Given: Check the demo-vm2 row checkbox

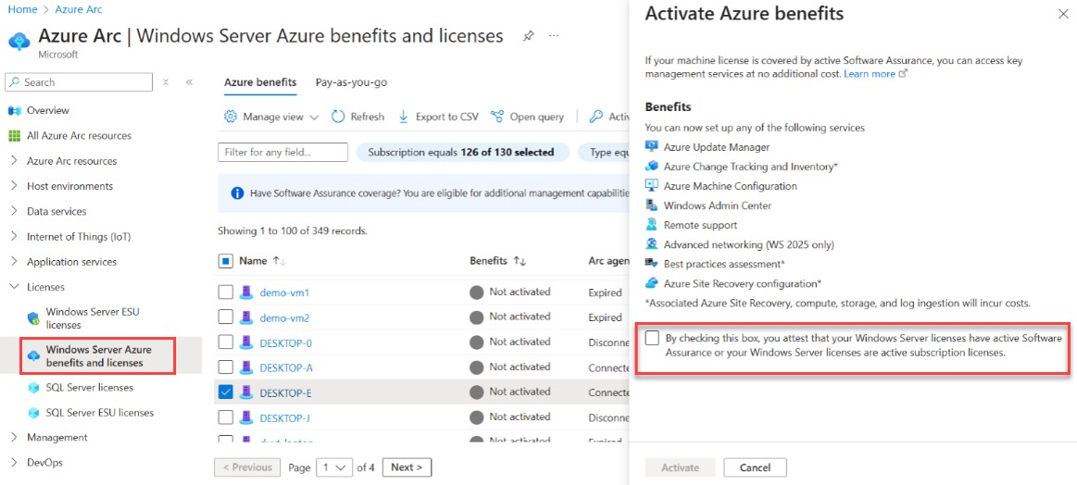Looking at the screenshot, I should pos(225,317).
